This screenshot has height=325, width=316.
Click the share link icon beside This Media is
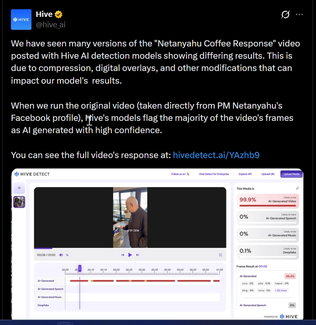click(x=297, y=188)
